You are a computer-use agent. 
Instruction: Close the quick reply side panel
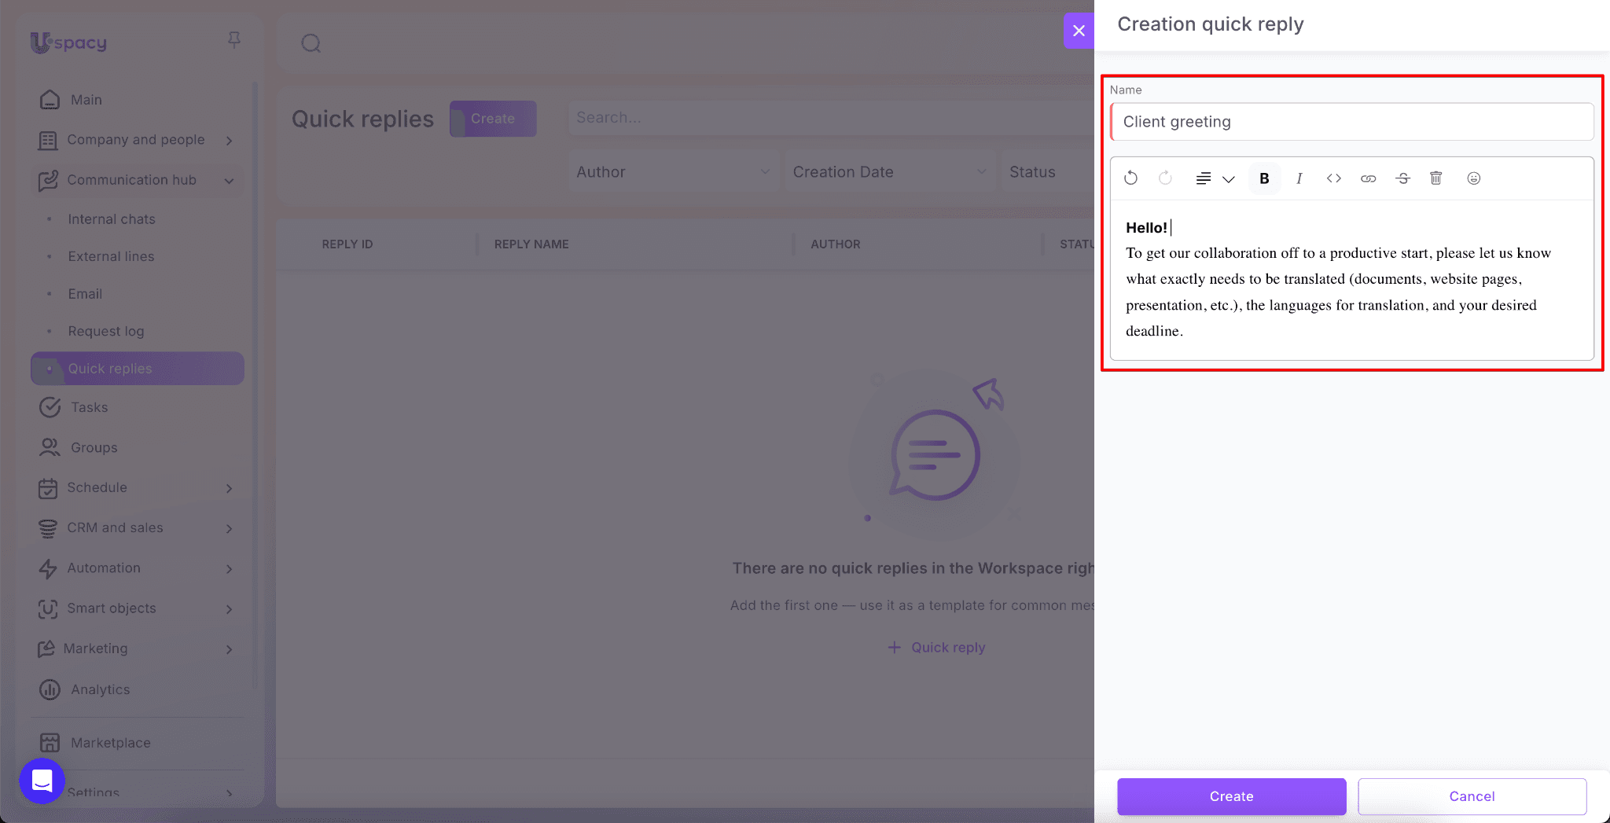[1079, 31]
